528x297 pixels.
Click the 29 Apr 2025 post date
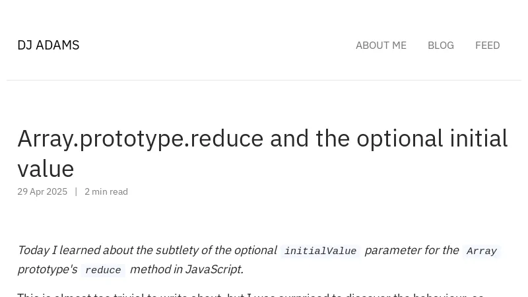[42, 191]
